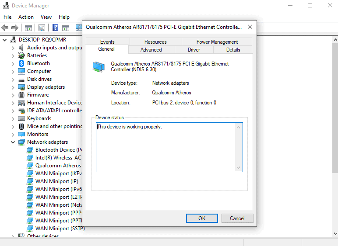The height and width of the screenshot is (246, 338).
Task: Switch to the Driver tab
Action: pyautogui.click(x=194, y=50)
